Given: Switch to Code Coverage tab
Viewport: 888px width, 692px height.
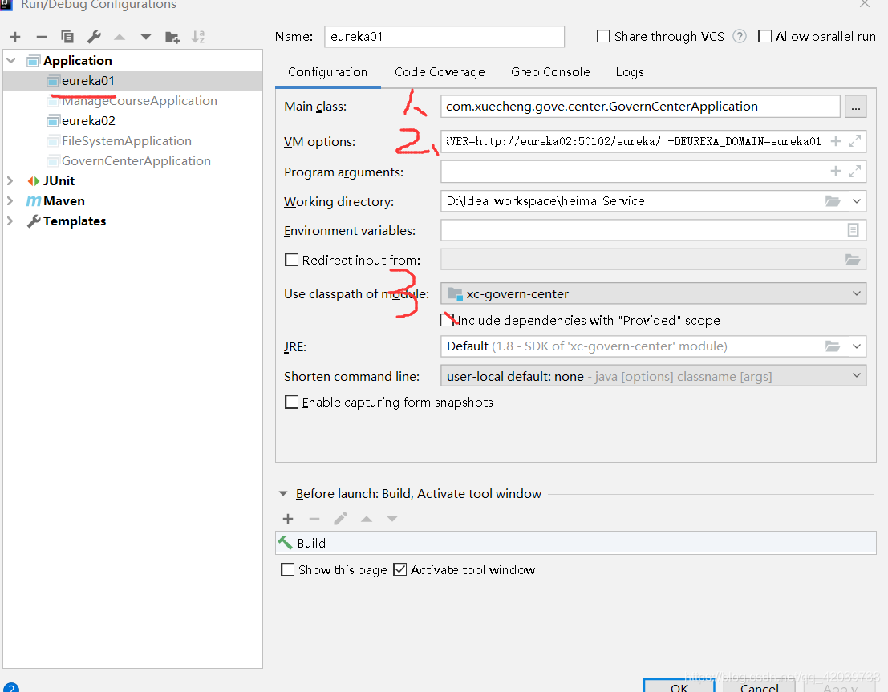Looking at the screenshot, I should [x=440, y=72].
